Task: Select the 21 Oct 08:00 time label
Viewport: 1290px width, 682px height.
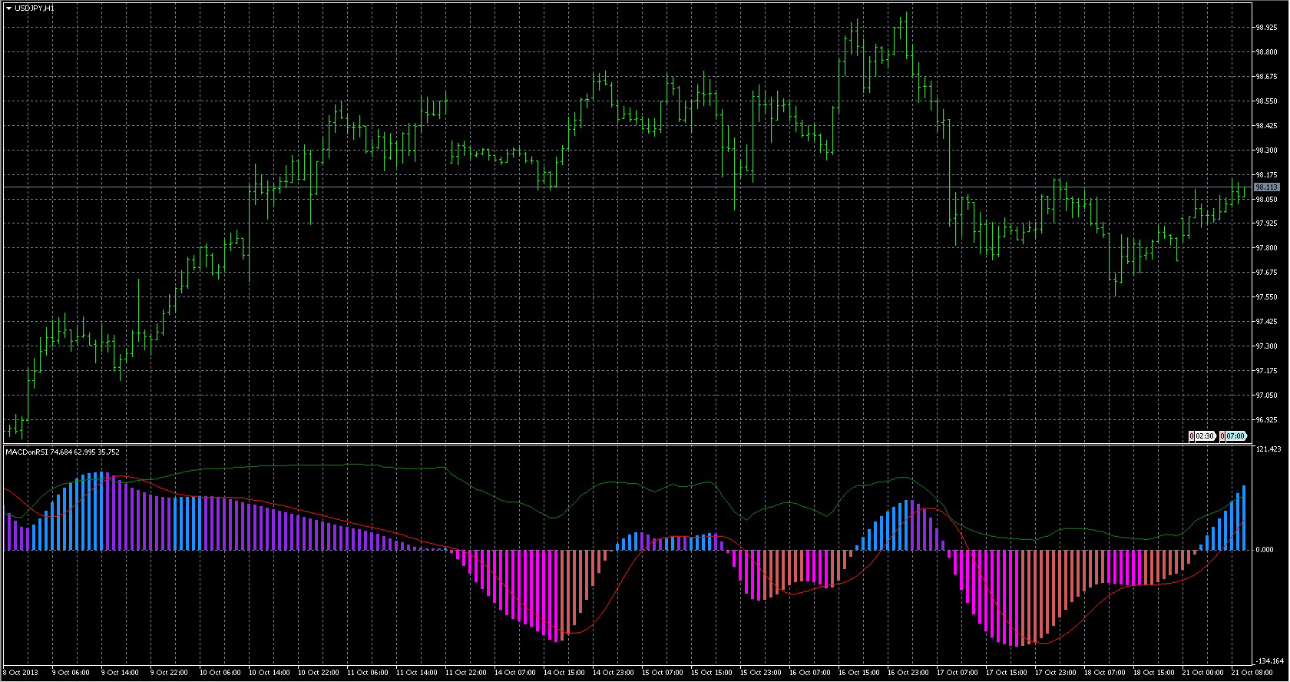Action: pyautogui.click(x=1252, y=673)
